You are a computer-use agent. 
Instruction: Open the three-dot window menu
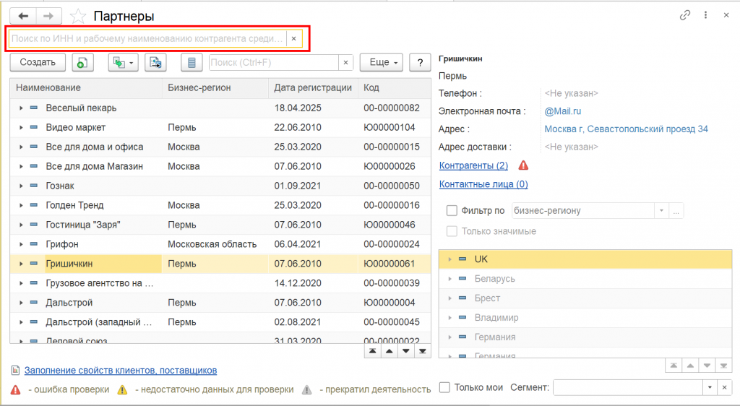(705, 16)
